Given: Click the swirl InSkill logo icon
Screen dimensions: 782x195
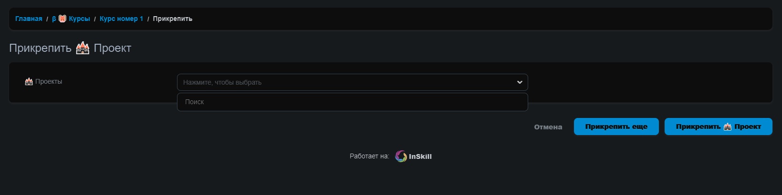Looking at the screenshot, I should point(401,156).
